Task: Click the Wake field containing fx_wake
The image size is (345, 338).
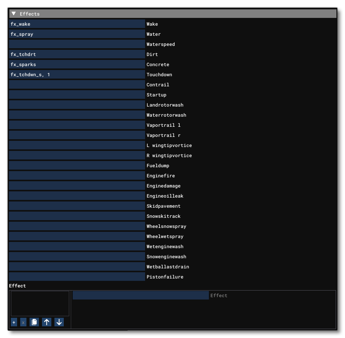Action: pos(77,24)
